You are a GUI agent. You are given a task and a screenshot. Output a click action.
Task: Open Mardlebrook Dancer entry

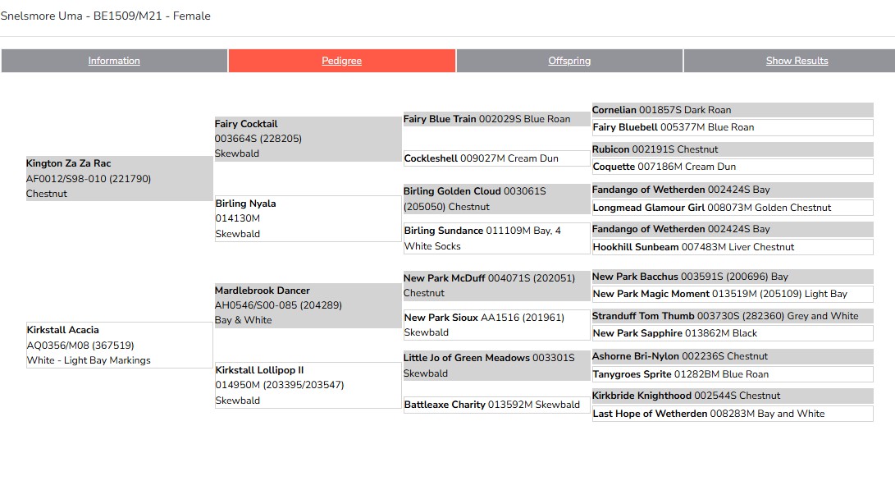pyautogui.click(x=263, y=291)
